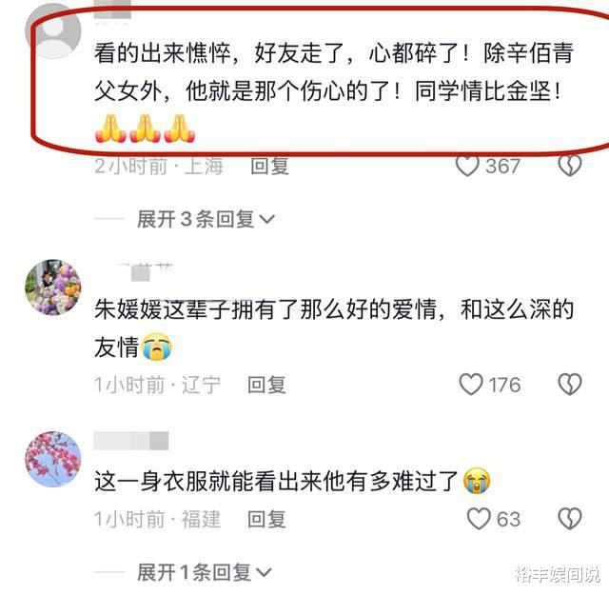Open the blurred username above the first comment
This screenshot has width=609, height=595.
(112, 10)
